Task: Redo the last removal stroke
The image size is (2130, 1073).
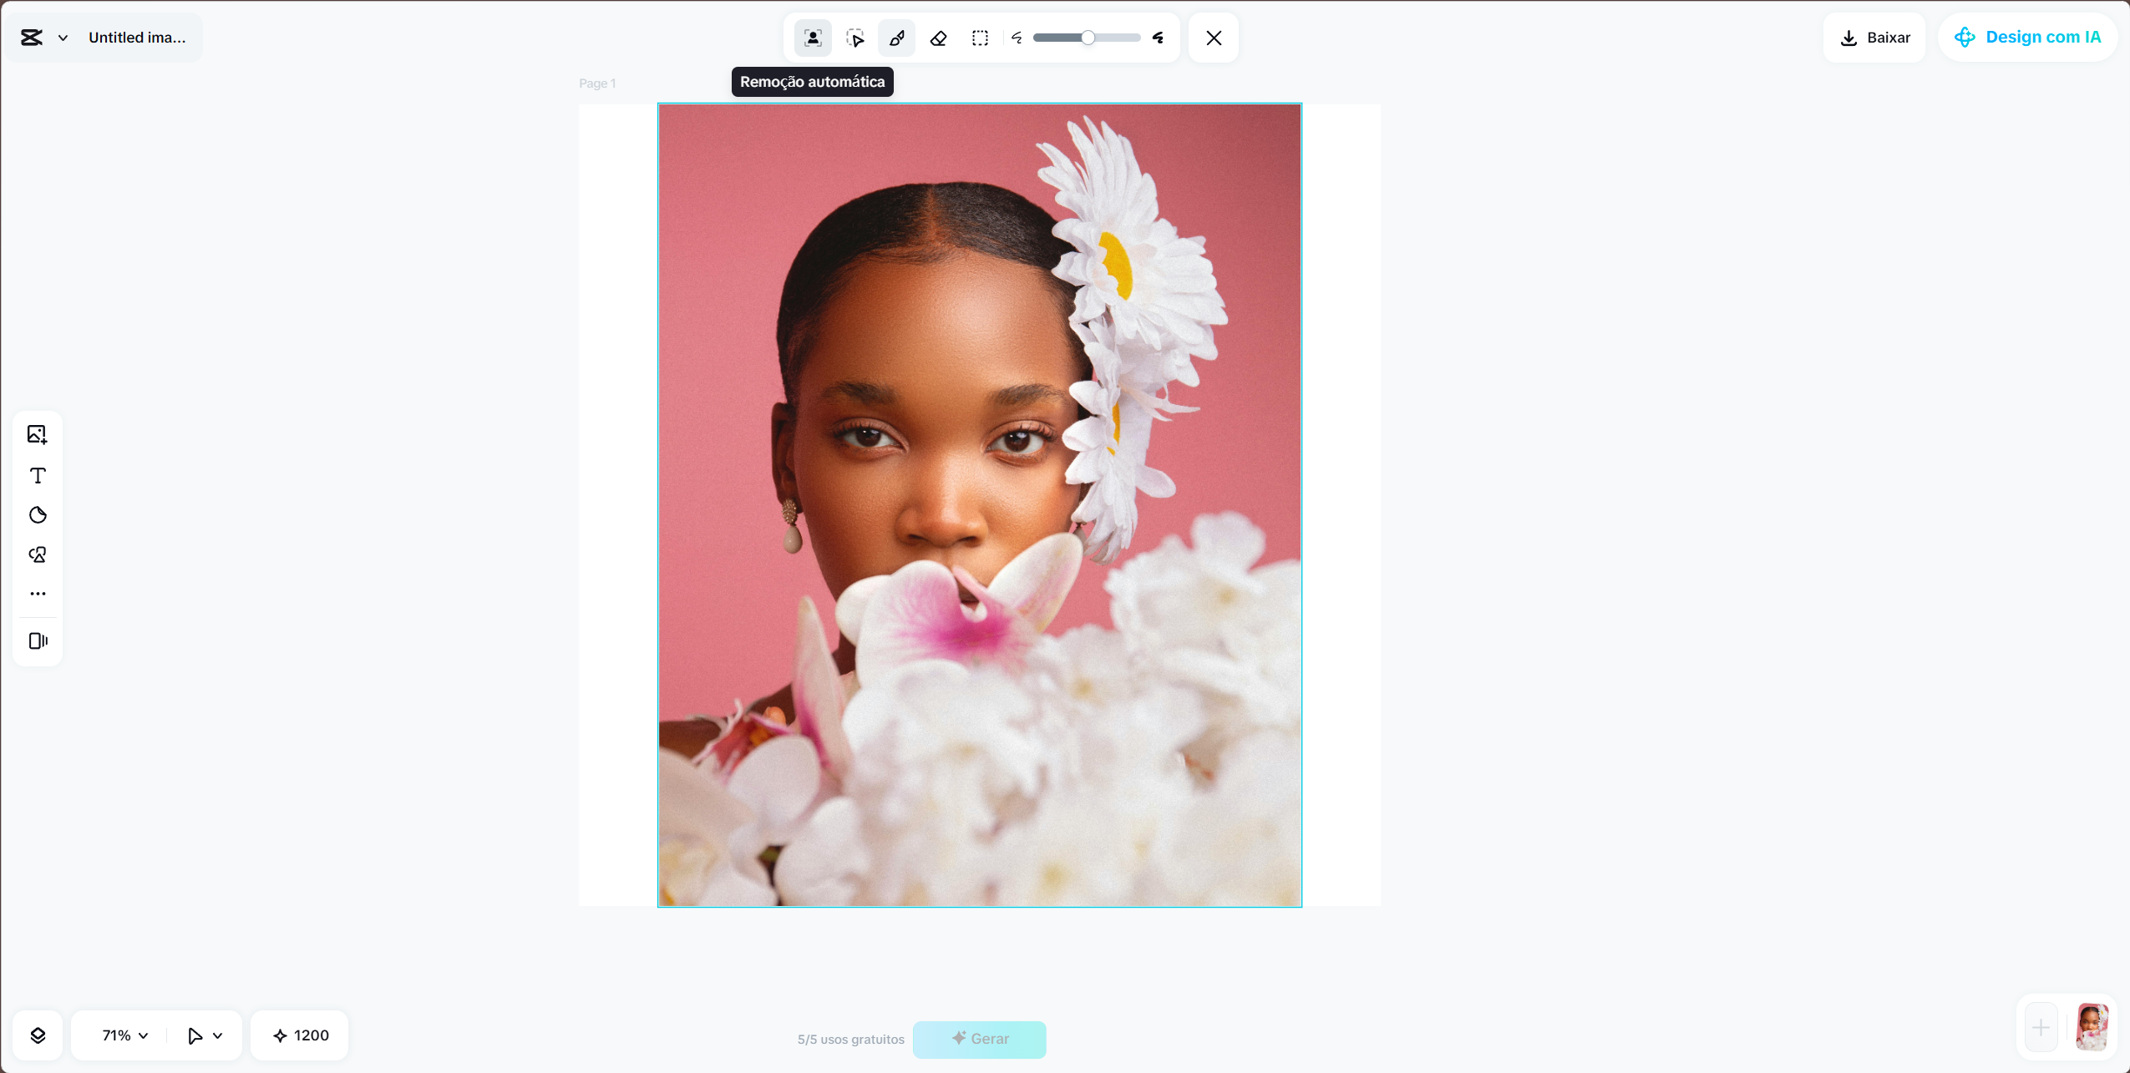Action: (1158, 38)
